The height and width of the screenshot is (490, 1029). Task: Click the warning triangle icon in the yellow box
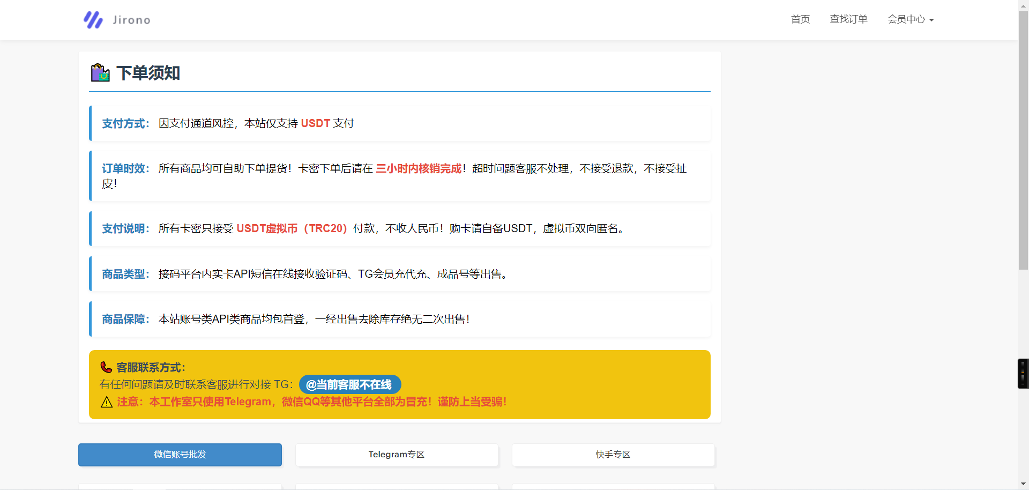[106, 402]
